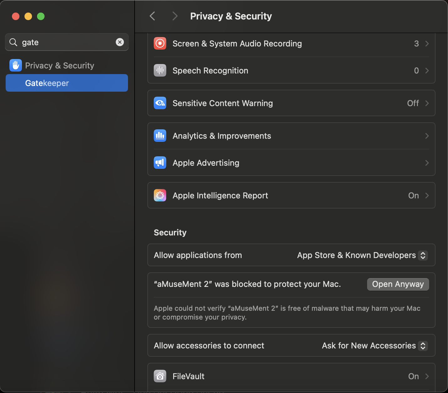Go back with the left arrow
The height and width of the screenshot is (393, 448).
click(x=152, y=16)
